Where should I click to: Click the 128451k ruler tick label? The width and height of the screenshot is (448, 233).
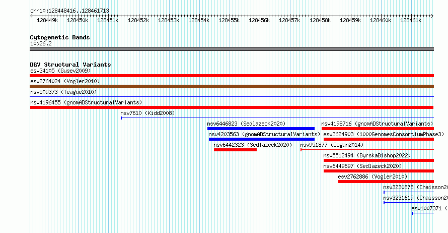coord(108,20)
